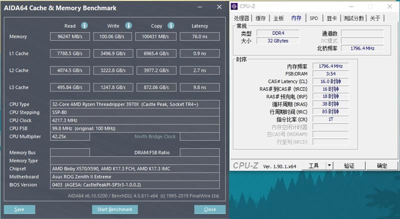
Task: Click L2 Cache latency 2.7 ns
Action: (x=199, y=70)
